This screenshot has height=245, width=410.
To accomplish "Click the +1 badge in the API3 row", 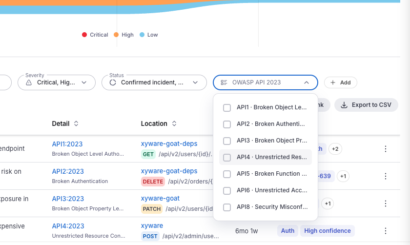I will tap(328, 204).
